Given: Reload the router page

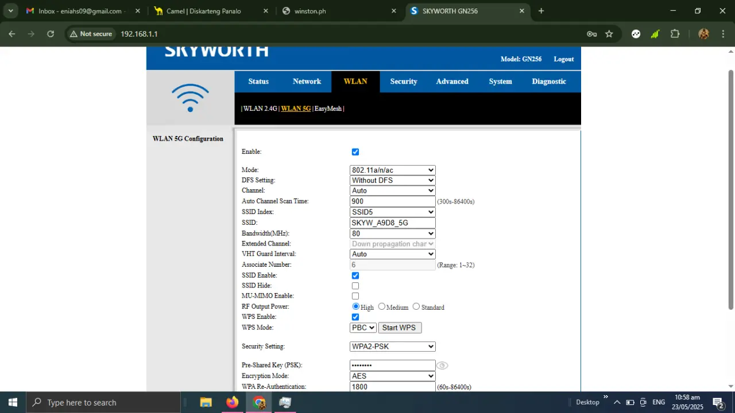Looking at the screenshot, I should pyautogui.click(x=51, y=34).
